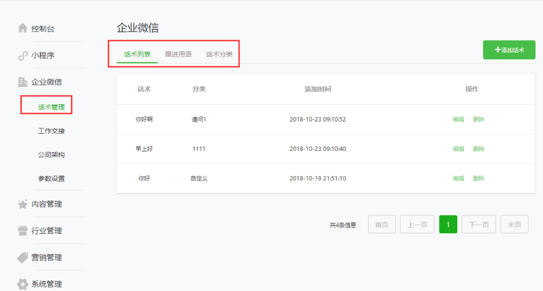Viewport: 543px width, 291px height.
Task: Click the 你好啊 cell
Action: [144, 119]
